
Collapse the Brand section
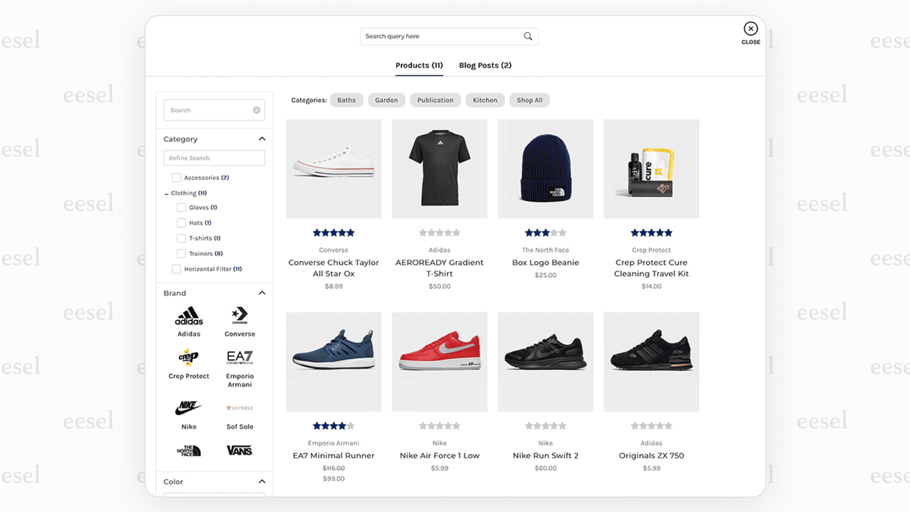262,293
